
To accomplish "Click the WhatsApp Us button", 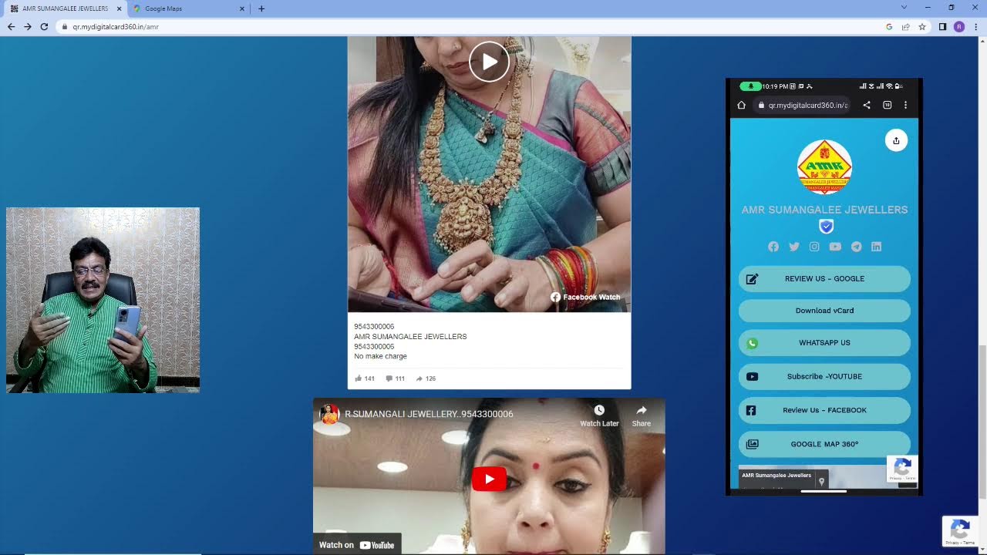I will (824, 343).
